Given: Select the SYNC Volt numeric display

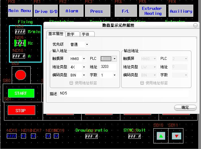Looking at the screenshot, I should click(x=135, y=136).
